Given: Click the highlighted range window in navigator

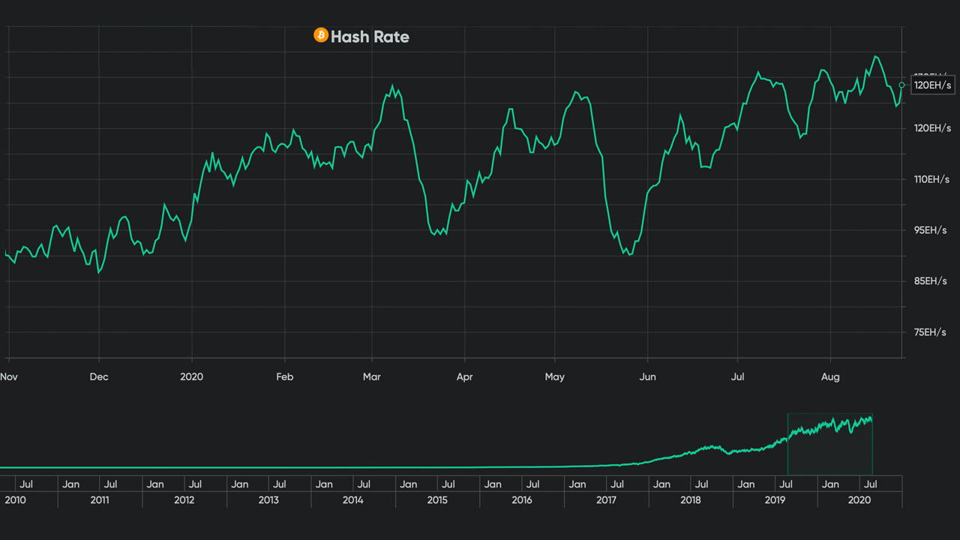Looking at the screenshot, I should coord(829,444).
